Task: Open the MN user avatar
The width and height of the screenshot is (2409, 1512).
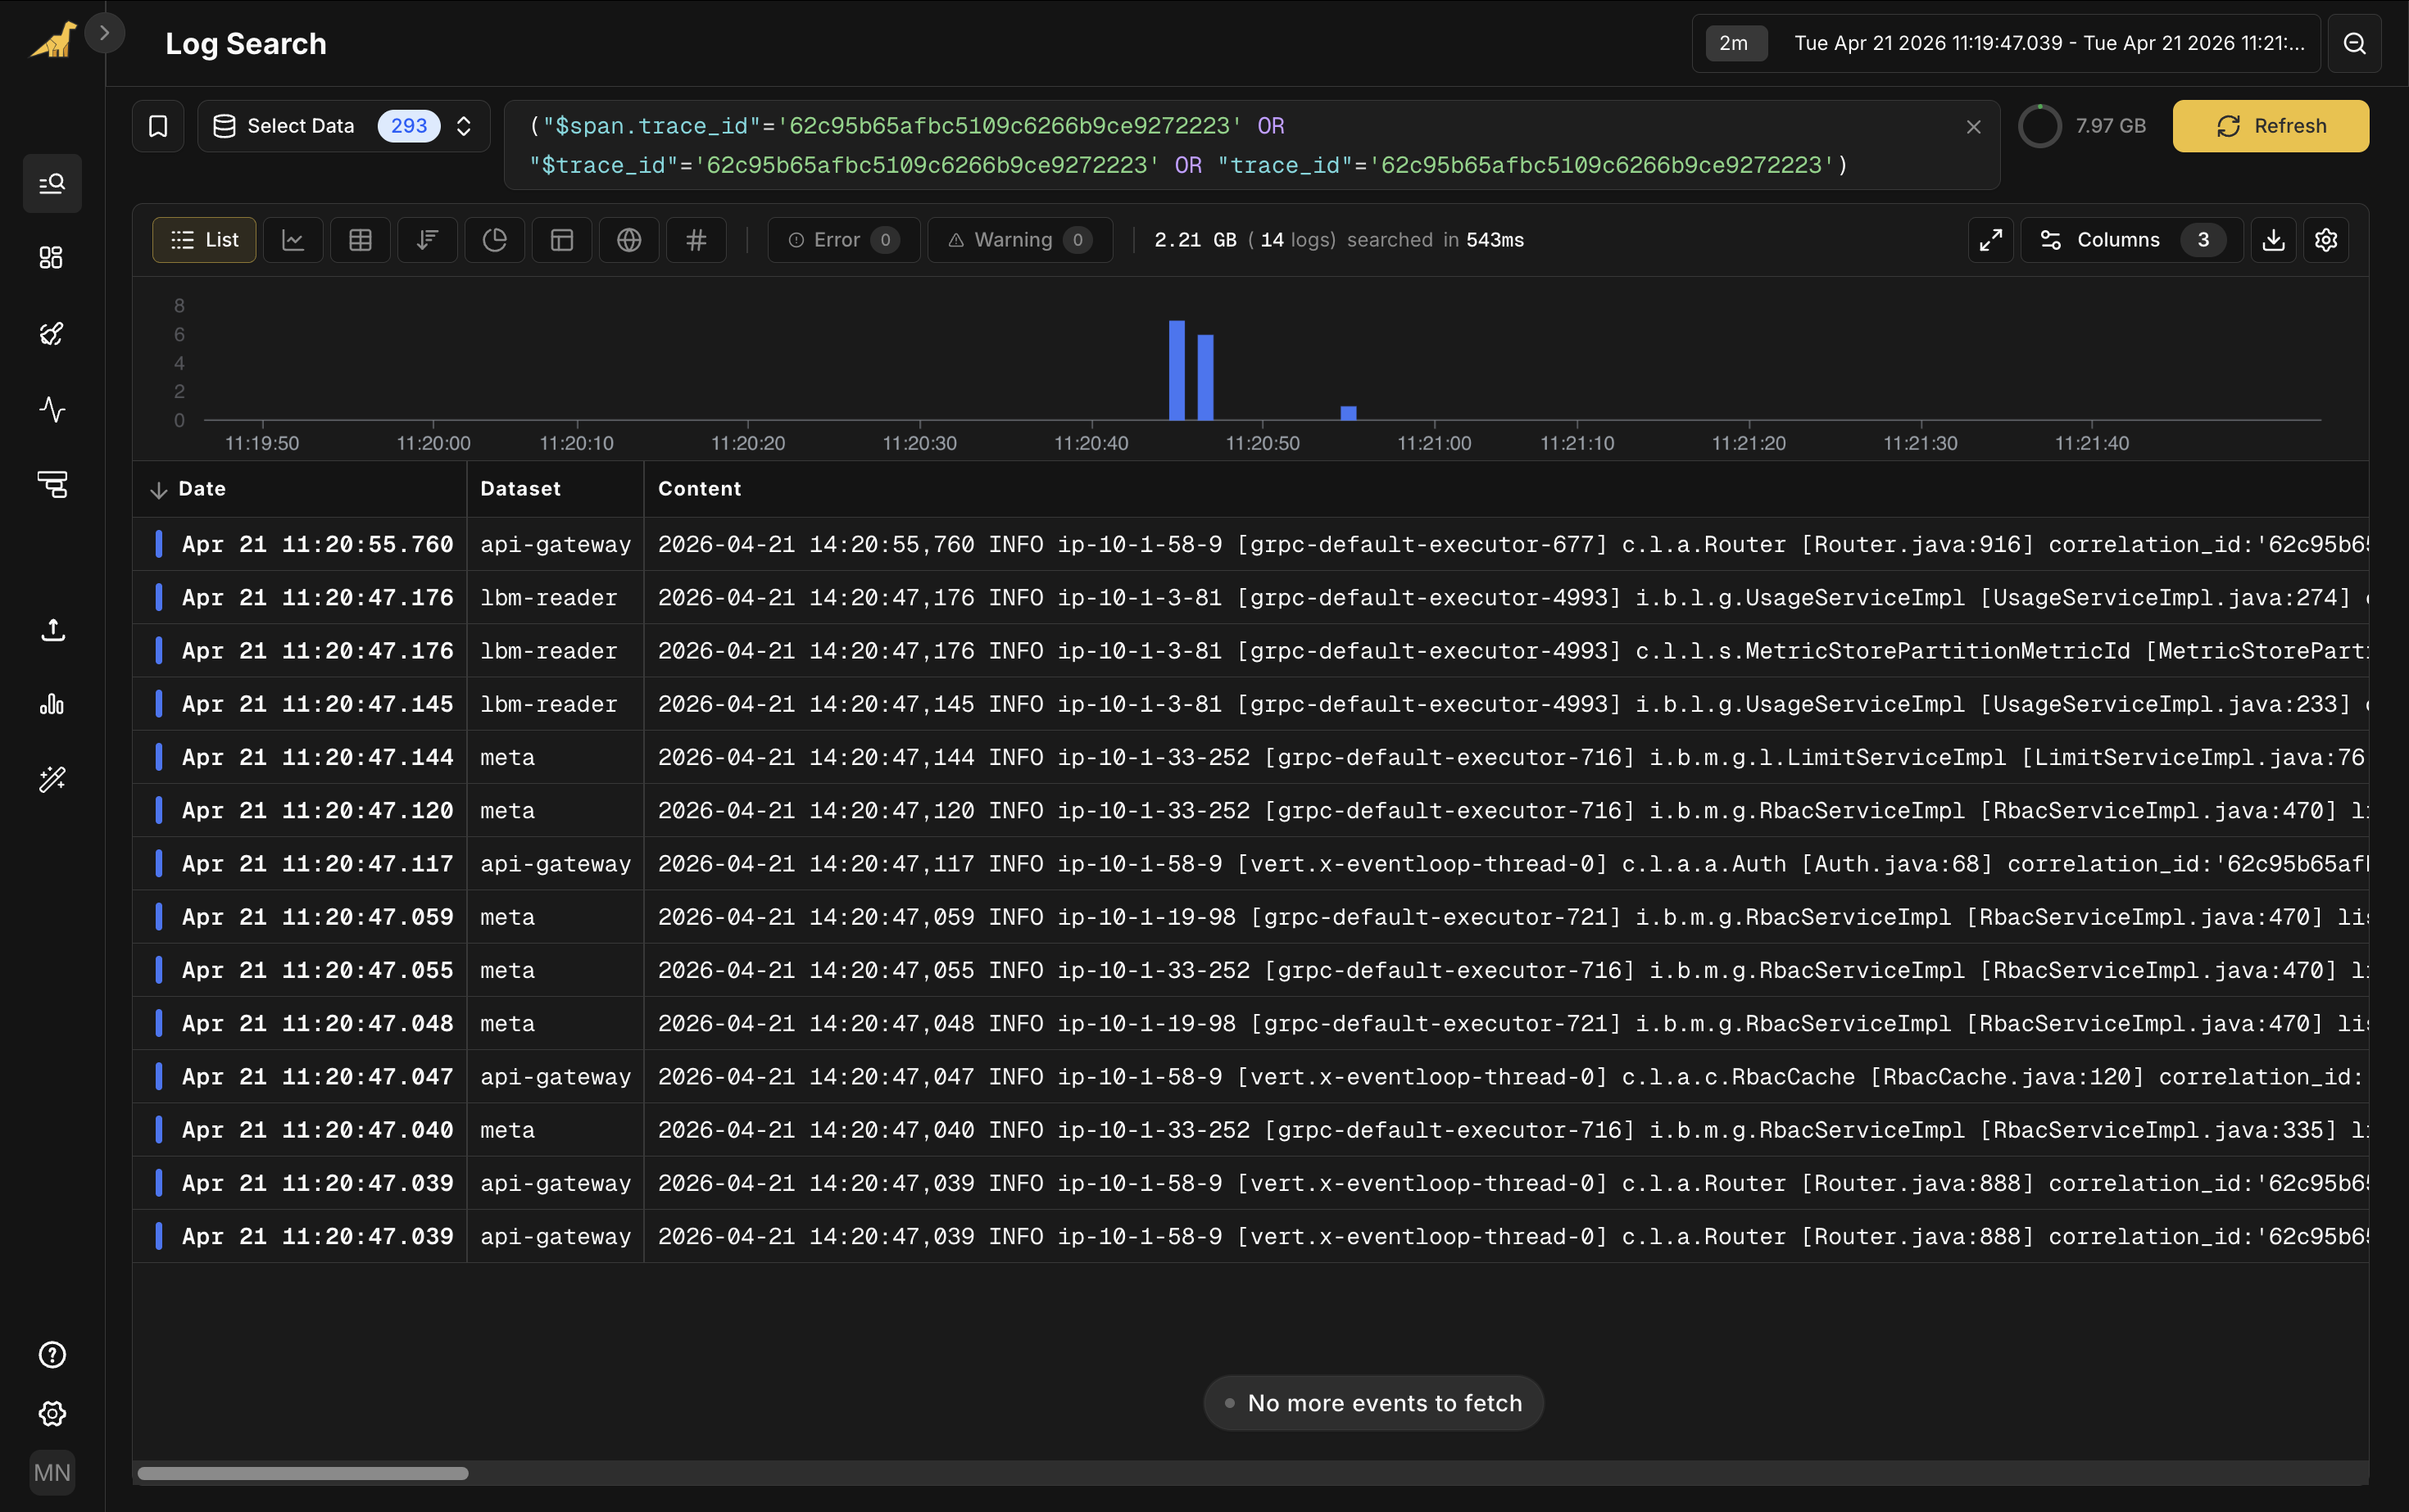Action: point(52,1472)
